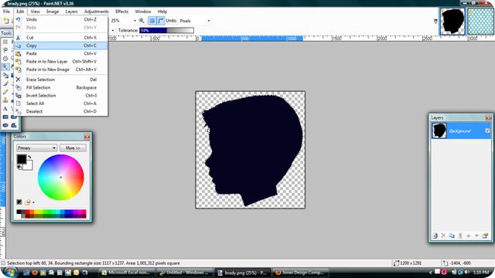Click the move layer up arrow icon

(469, 236)
